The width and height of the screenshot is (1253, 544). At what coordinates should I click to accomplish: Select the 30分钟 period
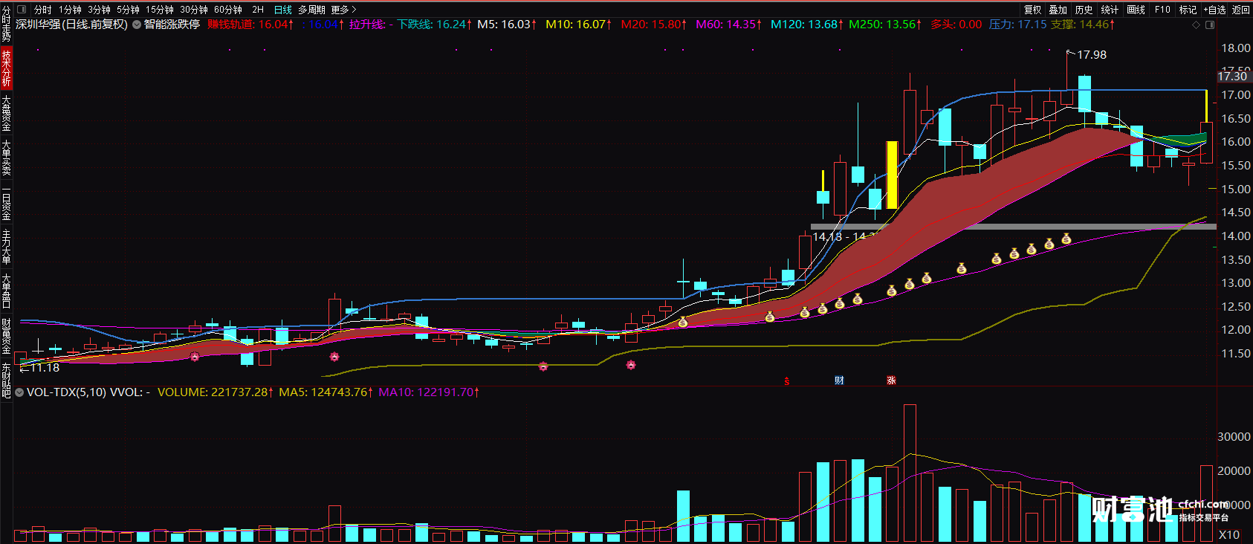click(x=194, y=10)
